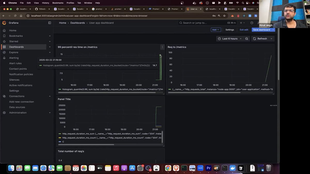Image resolution: width=310 pixels, height=174 pixels.
Task: Click Save dashboard button
Action: [x=261, y=30]
